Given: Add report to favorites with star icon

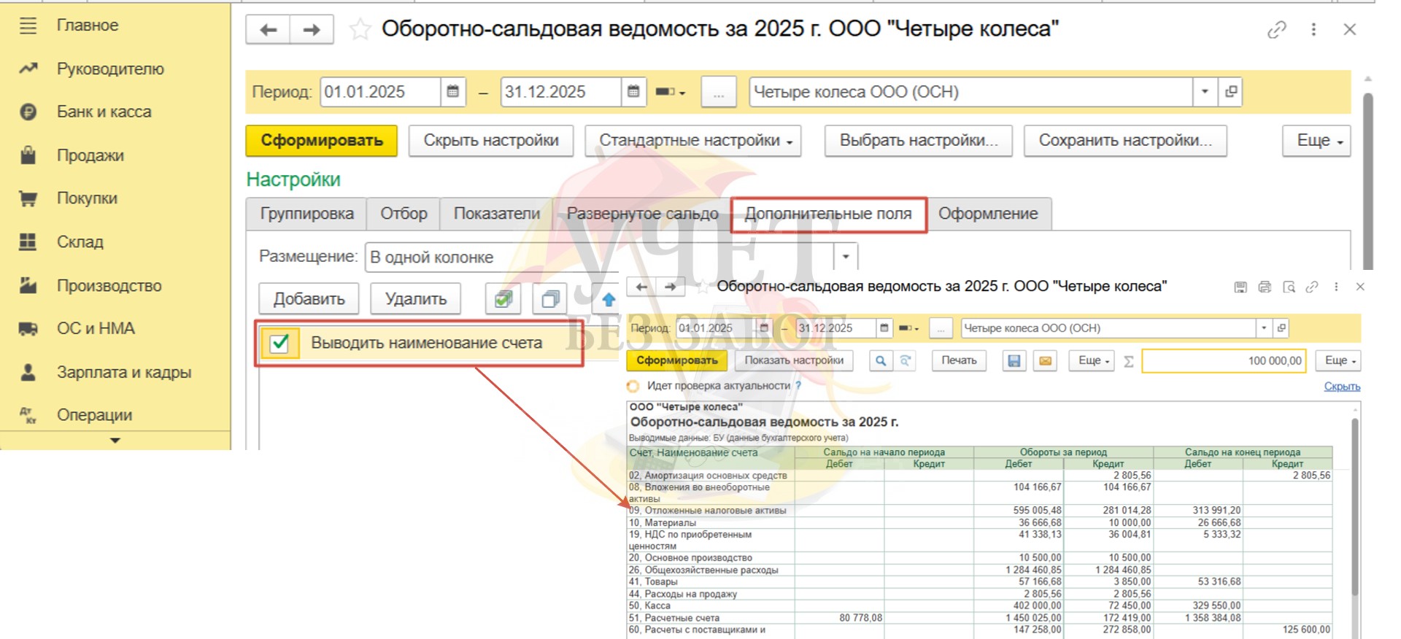Looking at the screenshot, I should coord(360,30).
